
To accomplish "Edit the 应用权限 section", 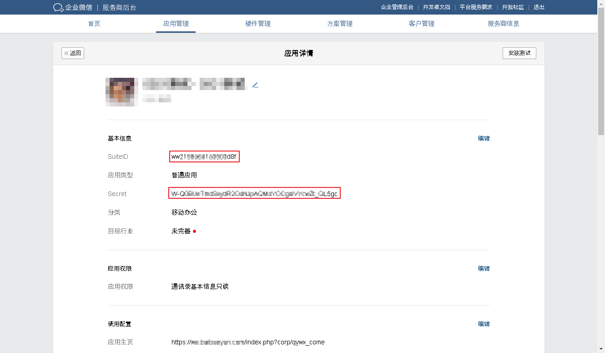I will pyautogui.click(x=484, y=268).
